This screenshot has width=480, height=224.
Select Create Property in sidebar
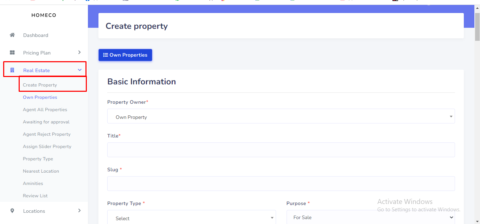click(x=40, y=85)
